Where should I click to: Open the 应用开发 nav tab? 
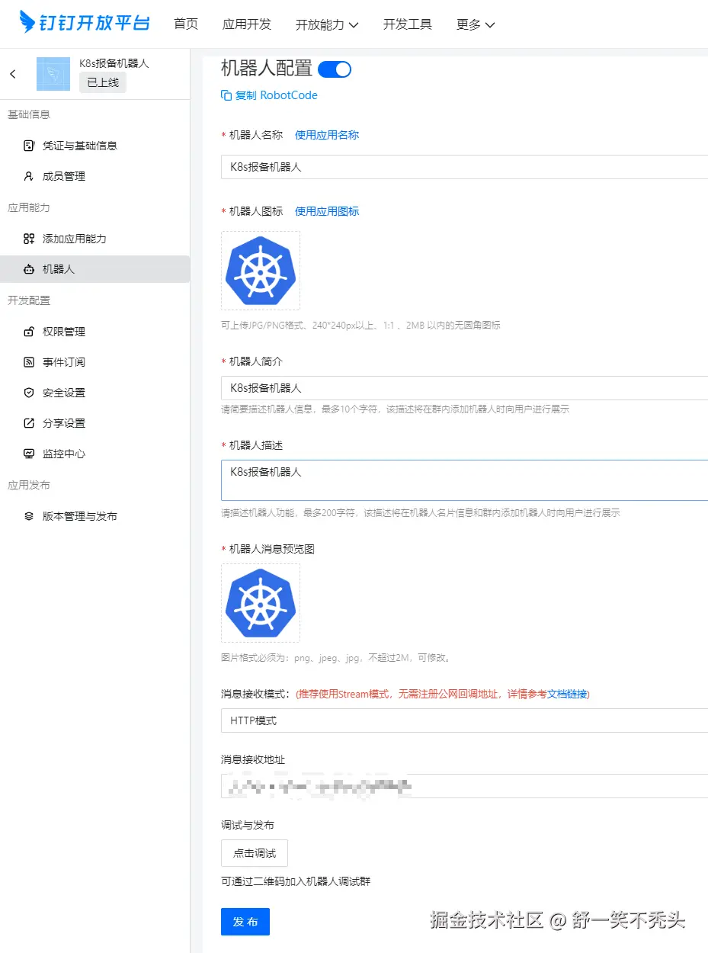pos(247,24)
